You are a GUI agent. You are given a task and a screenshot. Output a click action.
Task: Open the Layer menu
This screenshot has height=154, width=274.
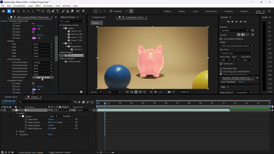click(x=30, y=6)
